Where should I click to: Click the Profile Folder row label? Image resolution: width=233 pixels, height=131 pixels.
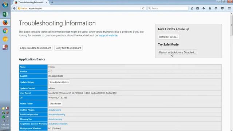26,104
